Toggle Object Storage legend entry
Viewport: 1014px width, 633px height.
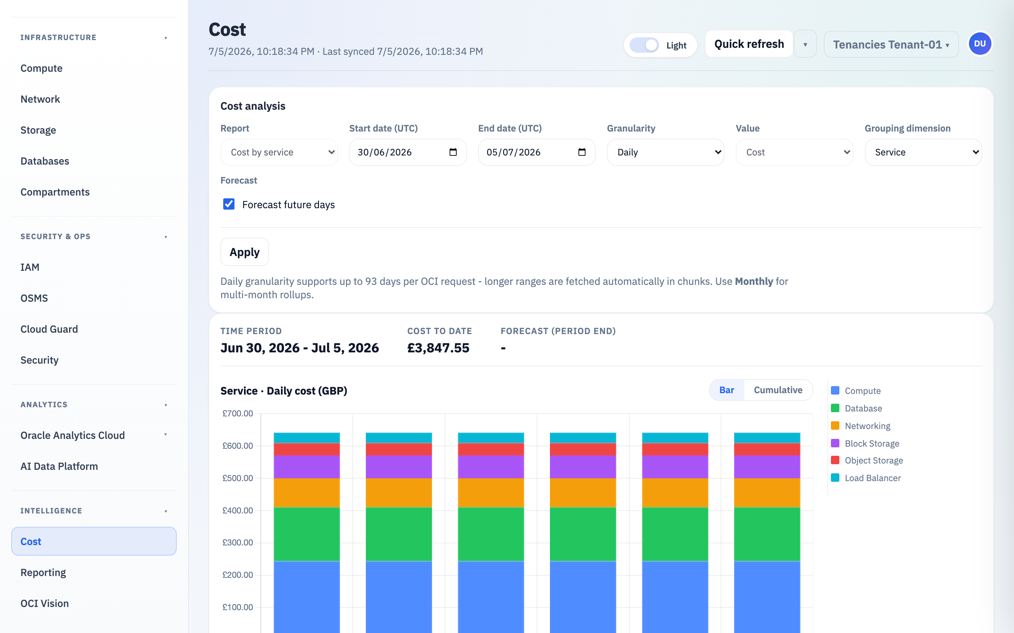click(x=867, y=461)
